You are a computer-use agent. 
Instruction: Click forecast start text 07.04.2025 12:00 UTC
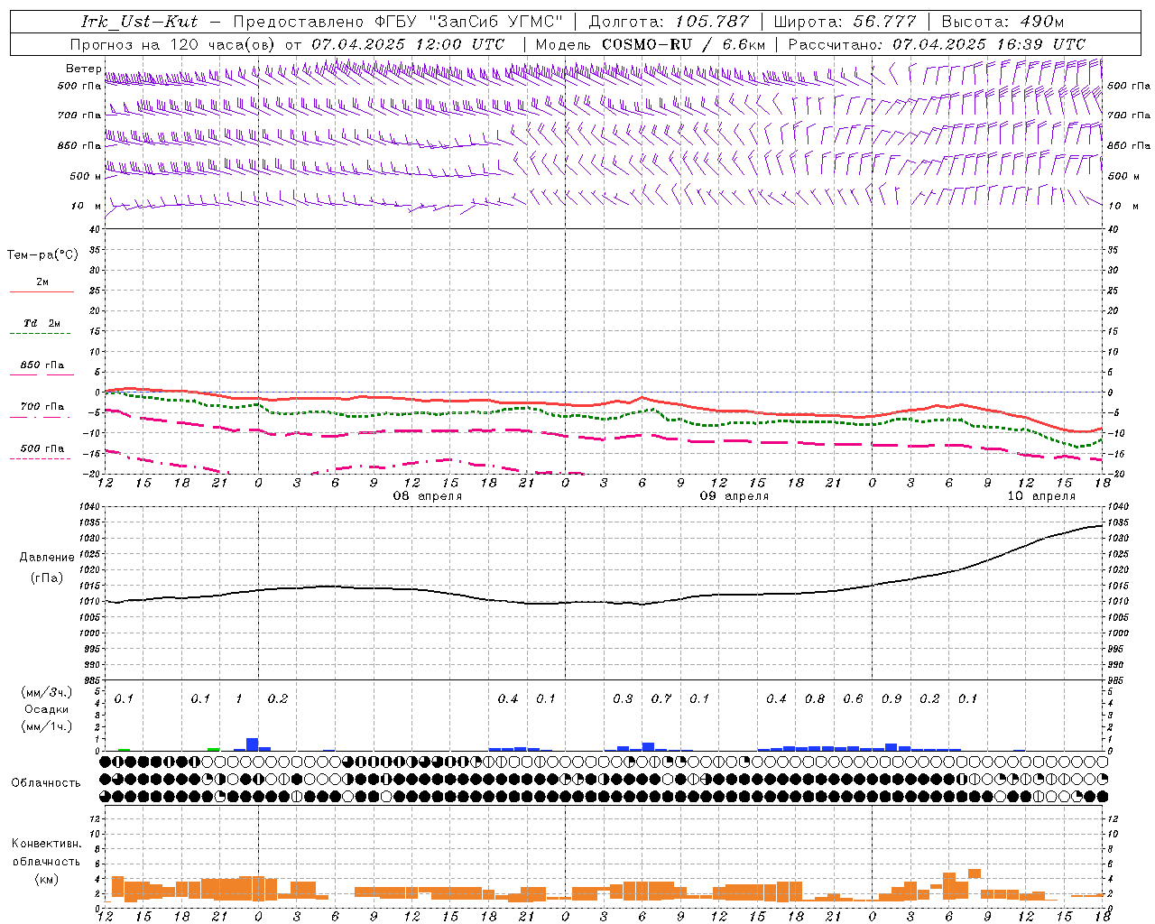[408, 44]
